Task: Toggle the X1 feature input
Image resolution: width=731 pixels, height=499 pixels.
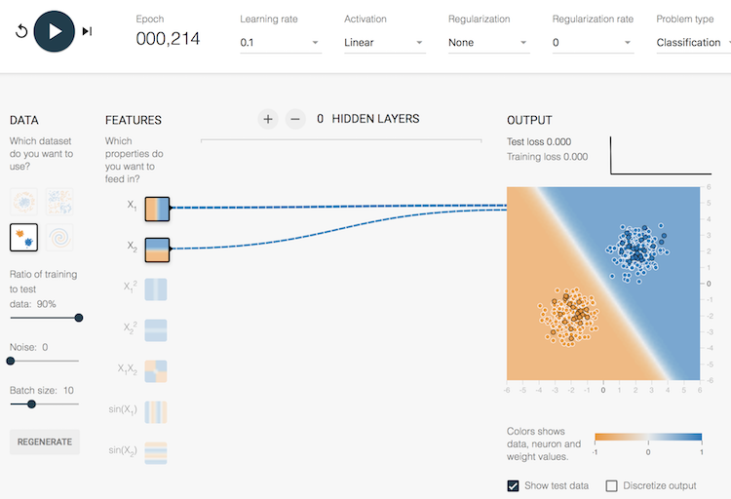Action: coord(157,209)
